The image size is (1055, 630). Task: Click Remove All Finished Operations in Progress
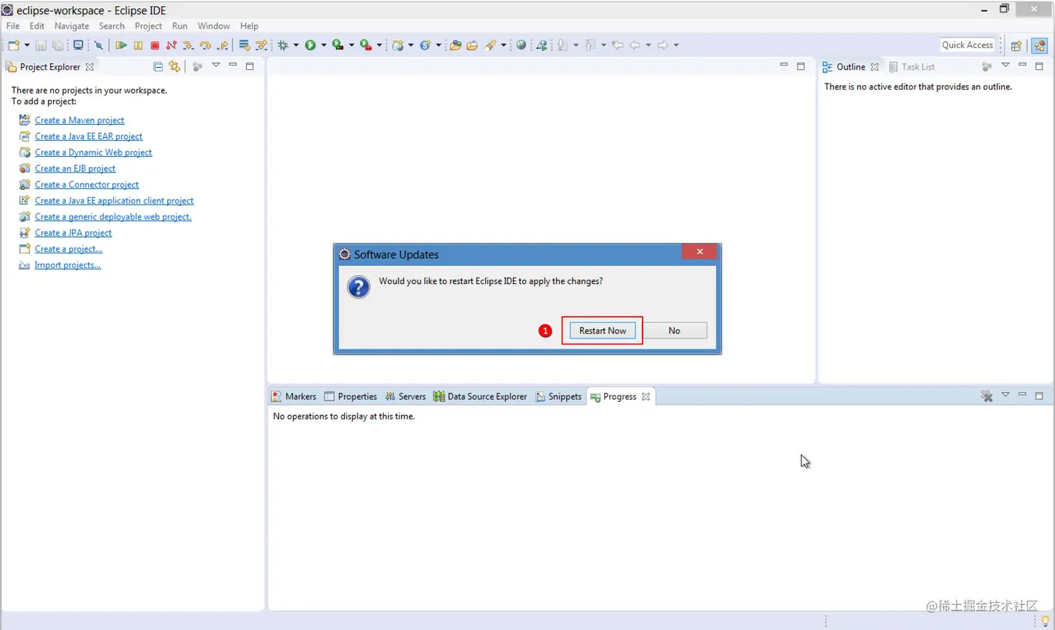[x=987, y=396]
